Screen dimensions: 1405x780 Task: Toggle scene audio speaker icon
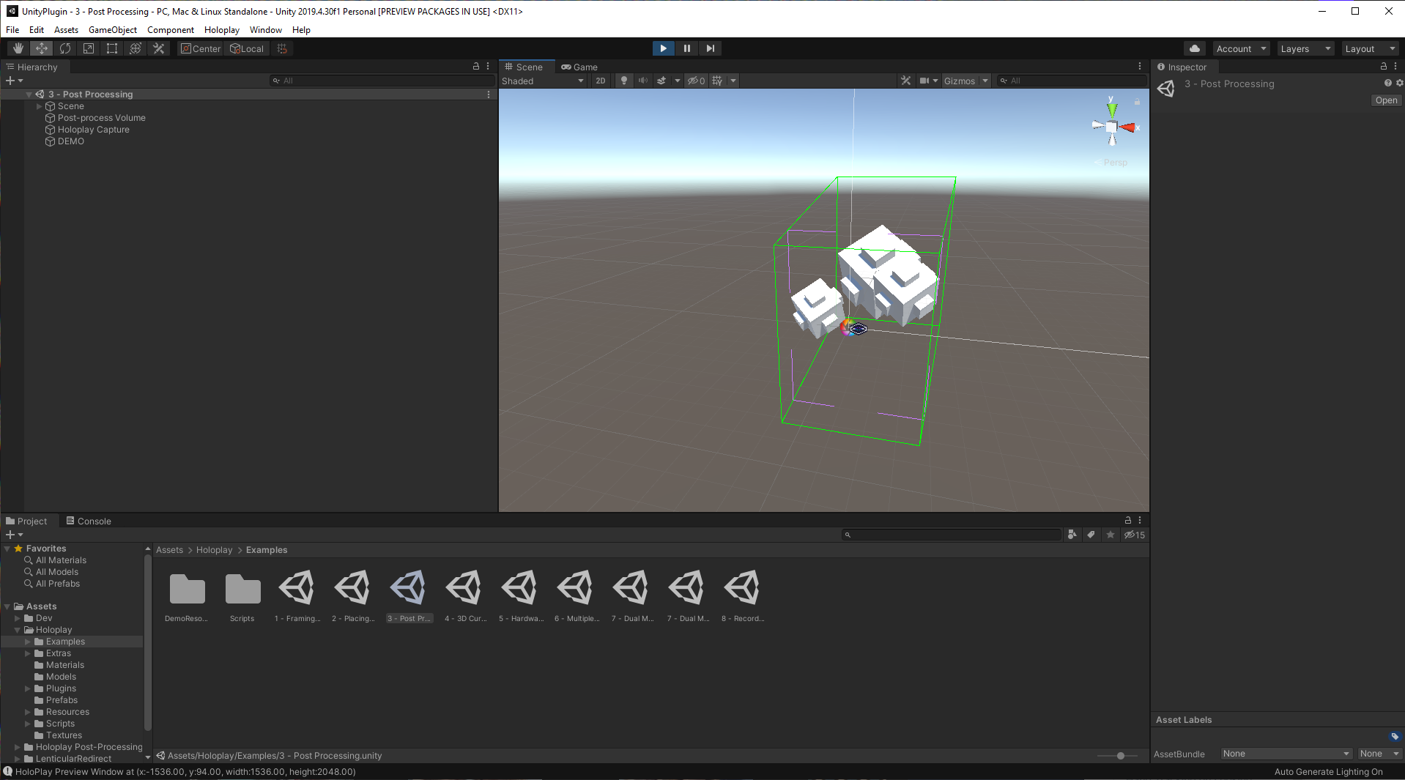643,81
